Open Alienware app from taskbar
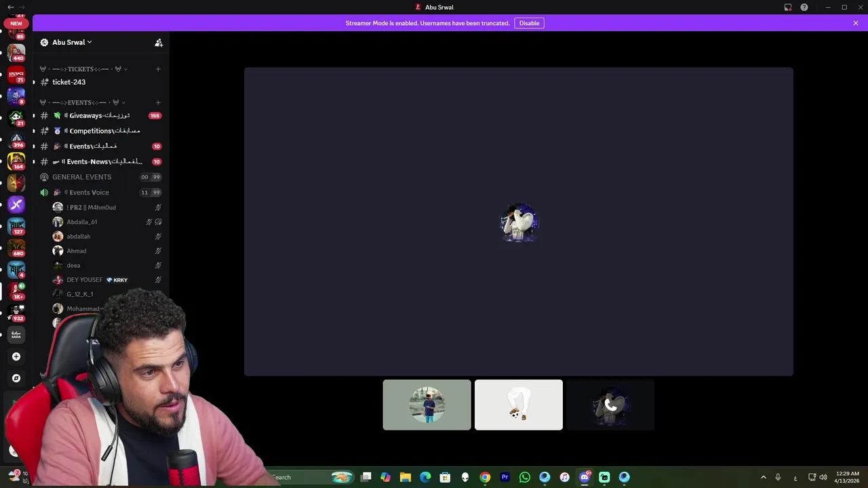 coord(465,477)
